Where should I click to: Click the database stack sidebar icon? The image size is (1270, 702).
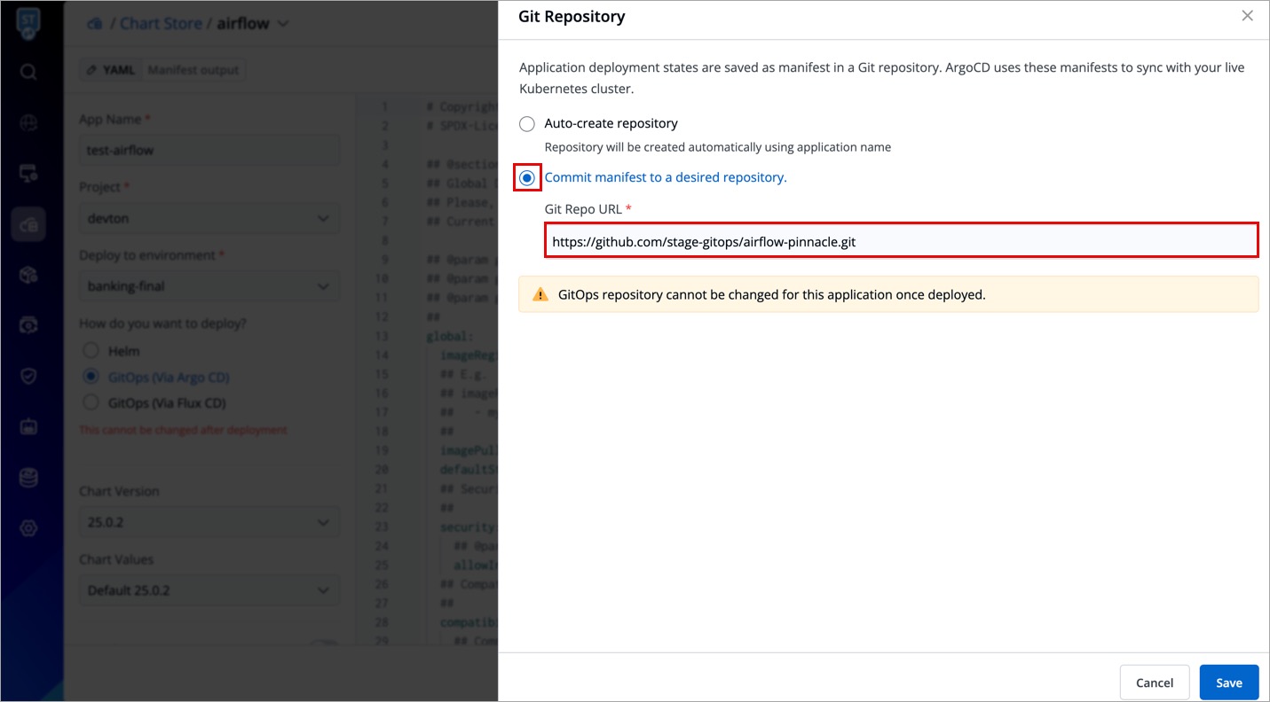[28, 478]
